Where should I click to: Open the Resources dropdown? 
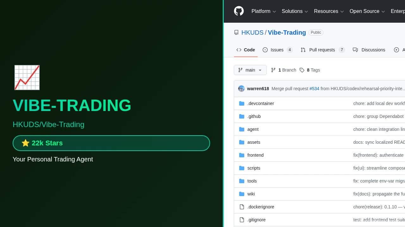329,11
